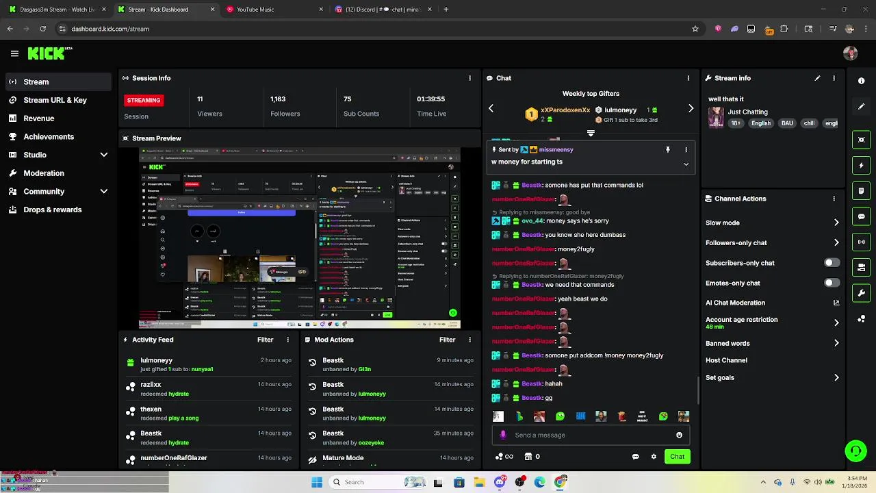876x493 pixels.
Task: Expand Set goals arrow
Action: (x=836, y=377)
